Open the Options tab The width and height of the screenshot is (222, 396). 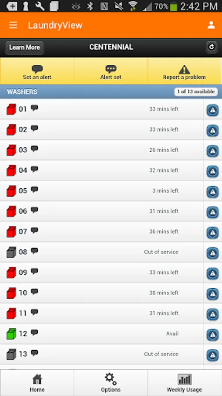111,383
